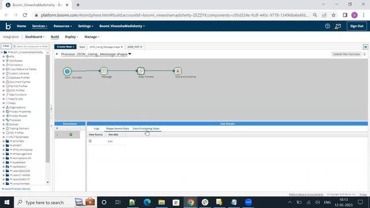Click the component tree scrollbar down arrow
Image resolution: width=370 pixels, height=208 pixels.
click(x=47, y=183)
